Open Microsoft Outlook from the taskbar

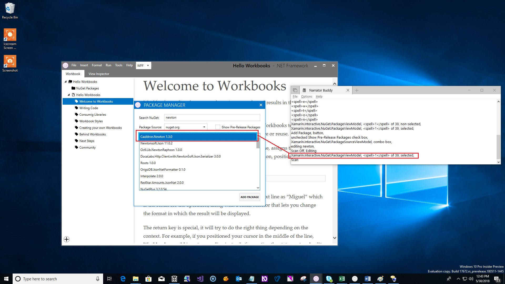[239, 278]
